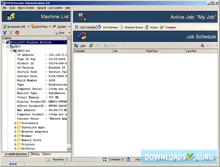Click the printer icon in Machine List toolbar
Screen dimensions: 220x167
pos(56,33)
